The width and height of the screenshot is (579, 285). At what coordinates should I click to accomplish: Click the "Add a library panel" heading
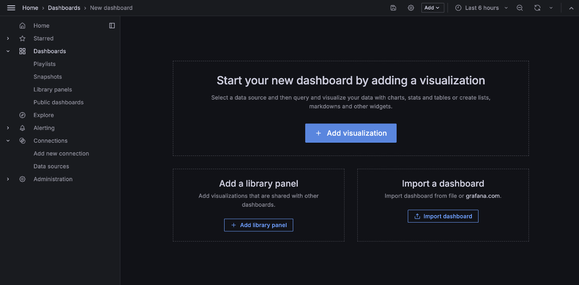click(258, 184)
